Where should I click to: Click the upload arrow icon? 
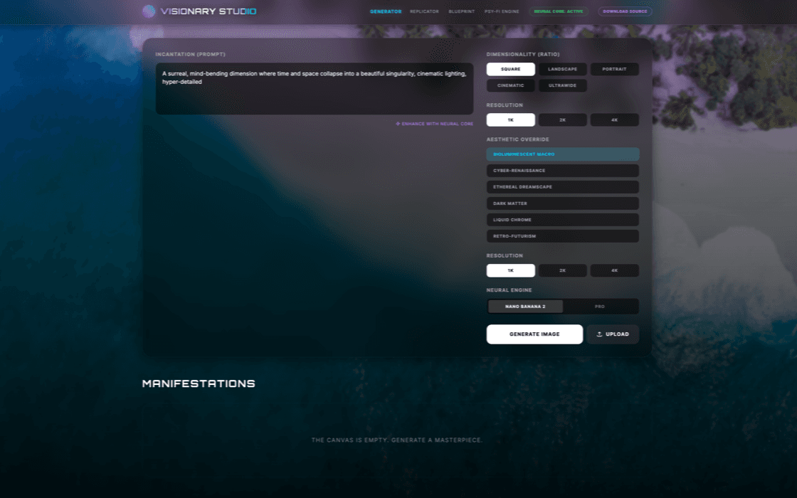599,334
